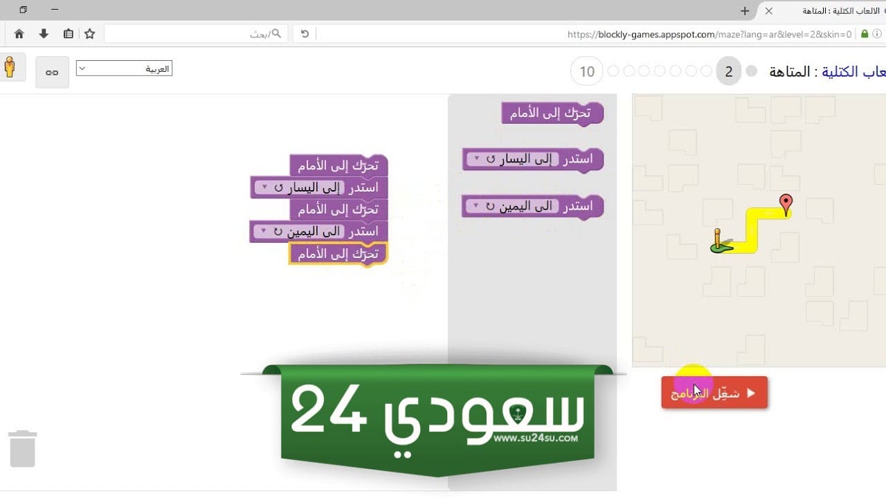Image resolution: width=886 pixels, height=498 pixels.
Task: Close the المتاهة browser tab
Action: (x=769, y=11)
